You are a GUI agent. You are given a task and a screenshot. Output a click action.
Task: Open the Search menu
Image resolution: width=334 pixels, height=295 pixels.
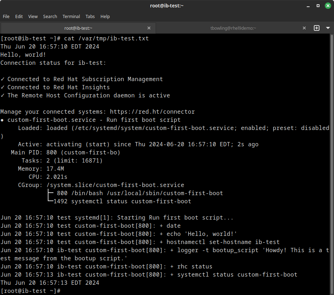pos(50,16)
